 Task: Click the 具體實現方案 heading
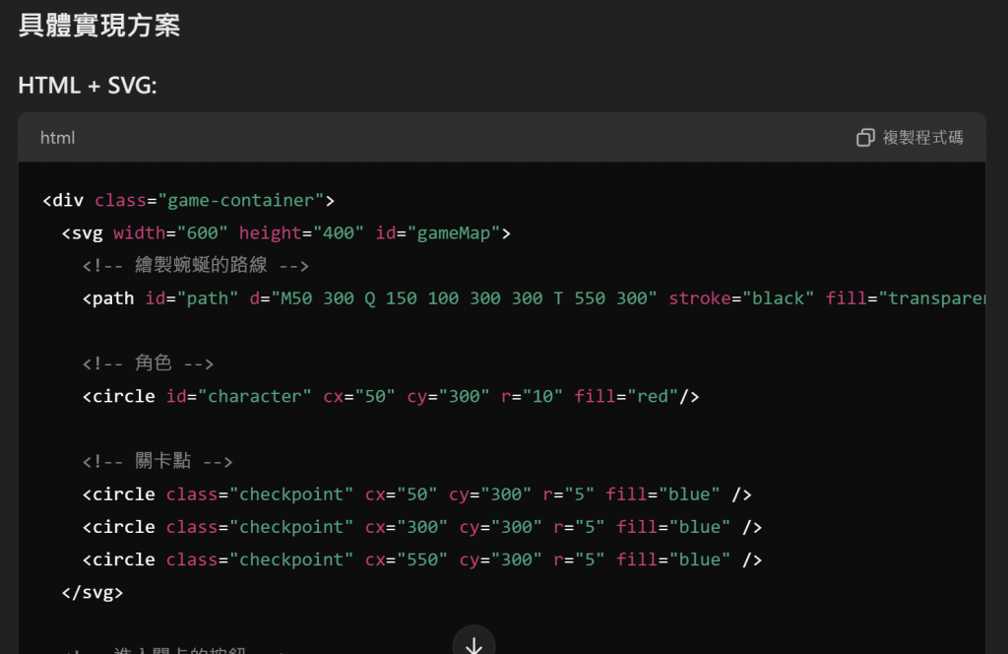[x=99, y=26]
